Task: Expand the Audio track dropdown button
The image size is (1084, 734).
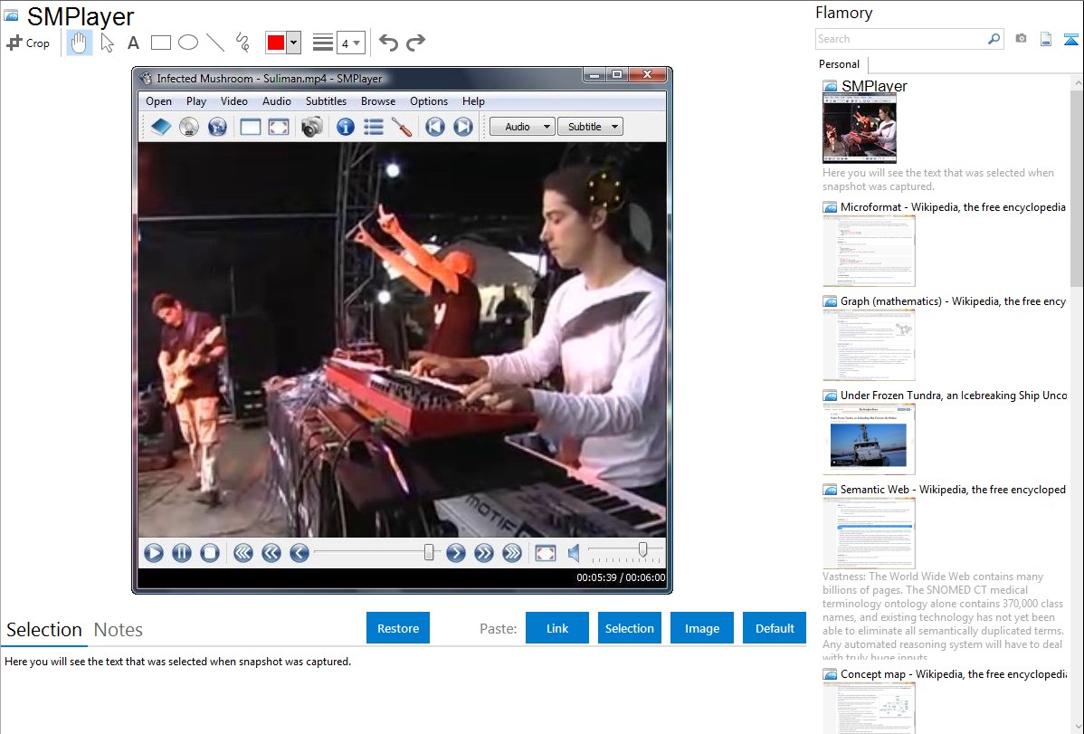Action: [x=522, y=127]
